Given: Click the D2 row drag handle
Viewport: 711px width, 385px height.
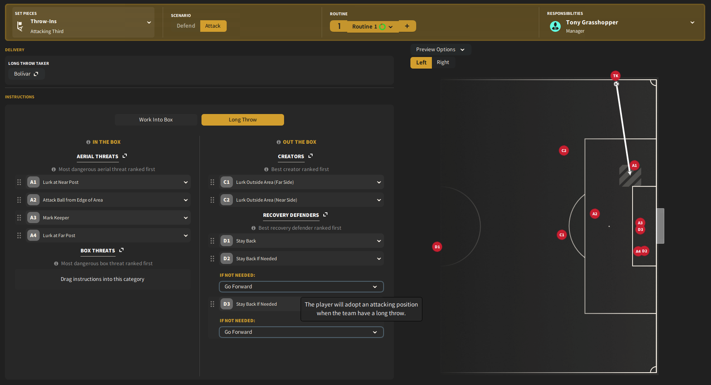Looking at the screenshot, I should pos(212,259).
